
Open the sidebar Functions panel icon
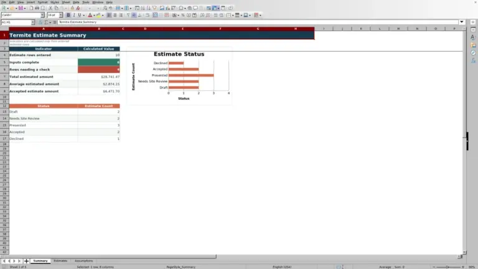pos(473,60)
